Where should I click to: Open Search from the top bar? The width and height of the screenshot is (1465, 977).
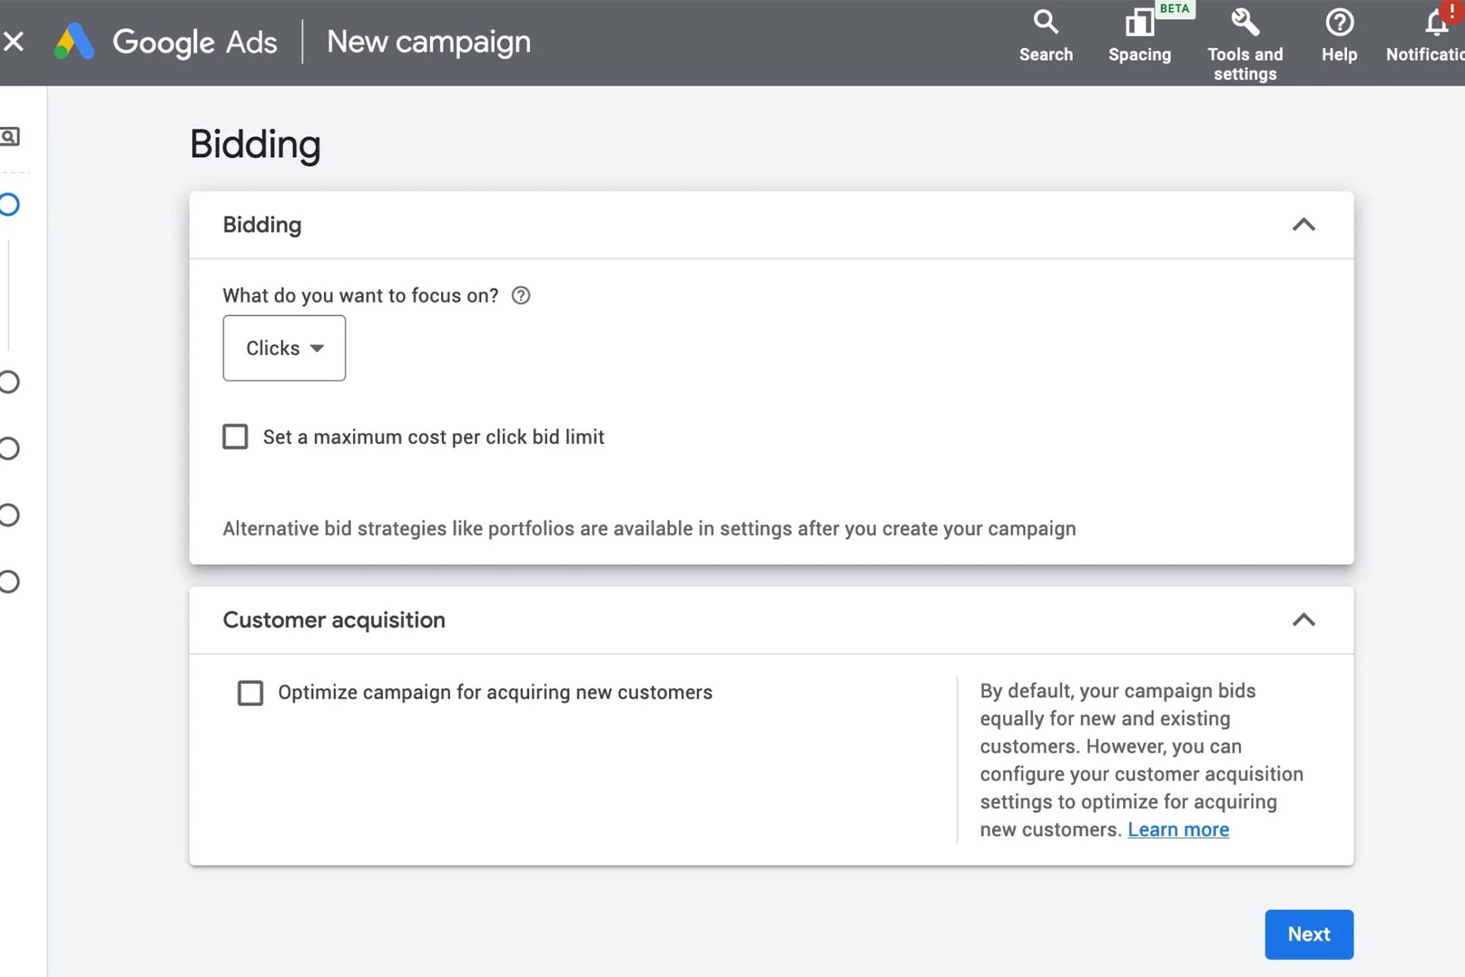[1046, 36]
